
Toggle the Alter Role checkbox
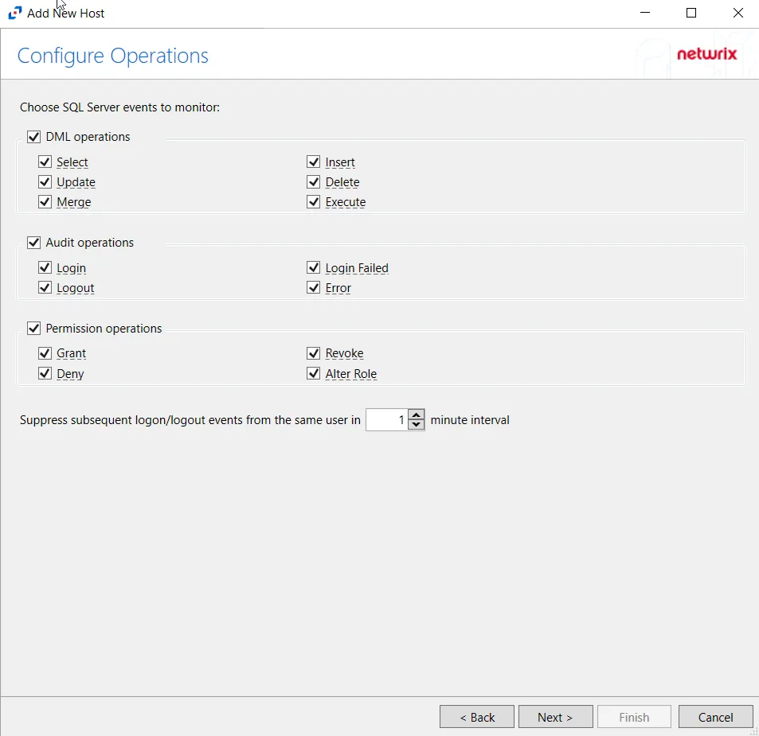[x=313, y=373]
